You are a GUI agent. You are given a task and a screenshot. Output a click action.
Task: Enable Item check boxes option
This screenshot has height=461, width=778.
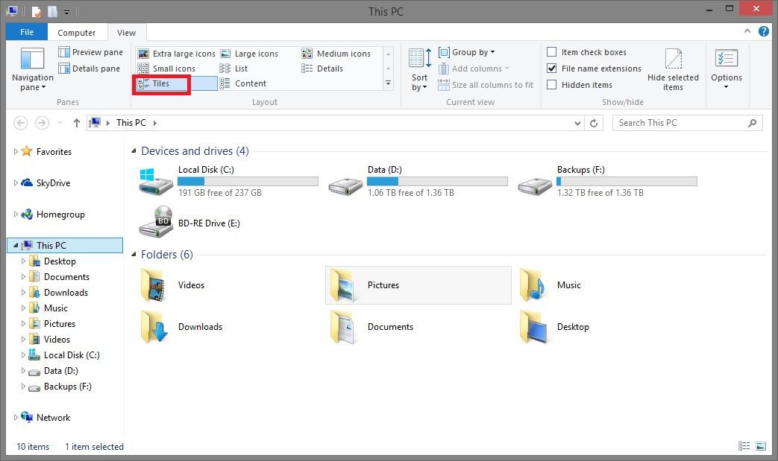(552, 52)
